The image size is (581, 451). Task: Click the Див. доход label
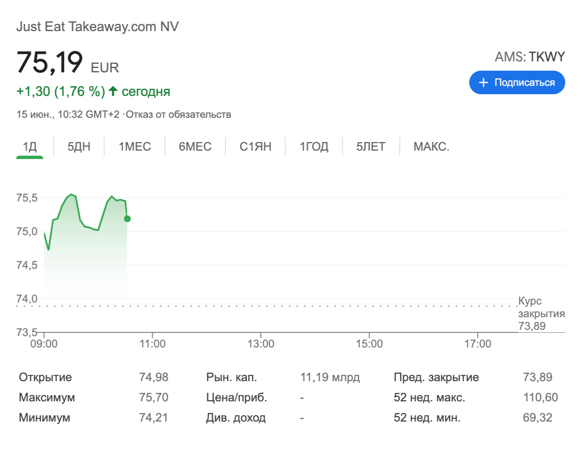click(x=236, y=417)
